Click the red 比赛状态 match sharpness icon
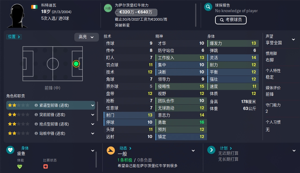The height and width of the screenshot is (173, 300). point(46,166)
